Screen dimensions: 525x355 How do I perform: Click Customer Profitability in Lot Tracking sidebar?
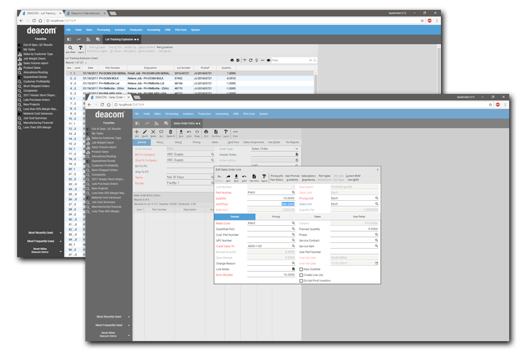click(37, 81)
